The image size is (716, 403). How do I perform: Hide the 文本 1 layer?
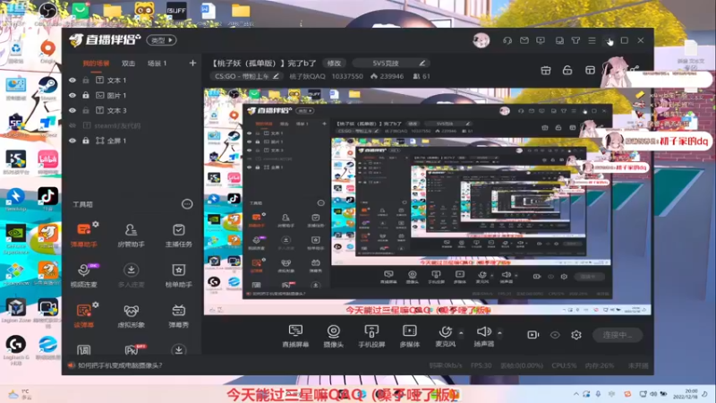[x=72, y=80]
